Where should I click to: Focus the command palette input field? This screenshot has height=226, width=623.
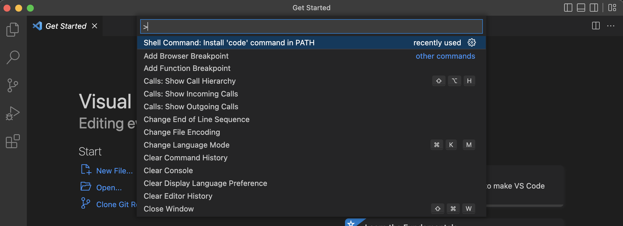[x=311, y=26]
